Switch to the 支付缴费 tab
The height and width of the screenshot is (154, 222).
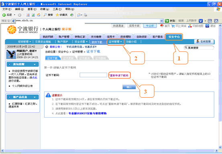[x=96, y=37]
